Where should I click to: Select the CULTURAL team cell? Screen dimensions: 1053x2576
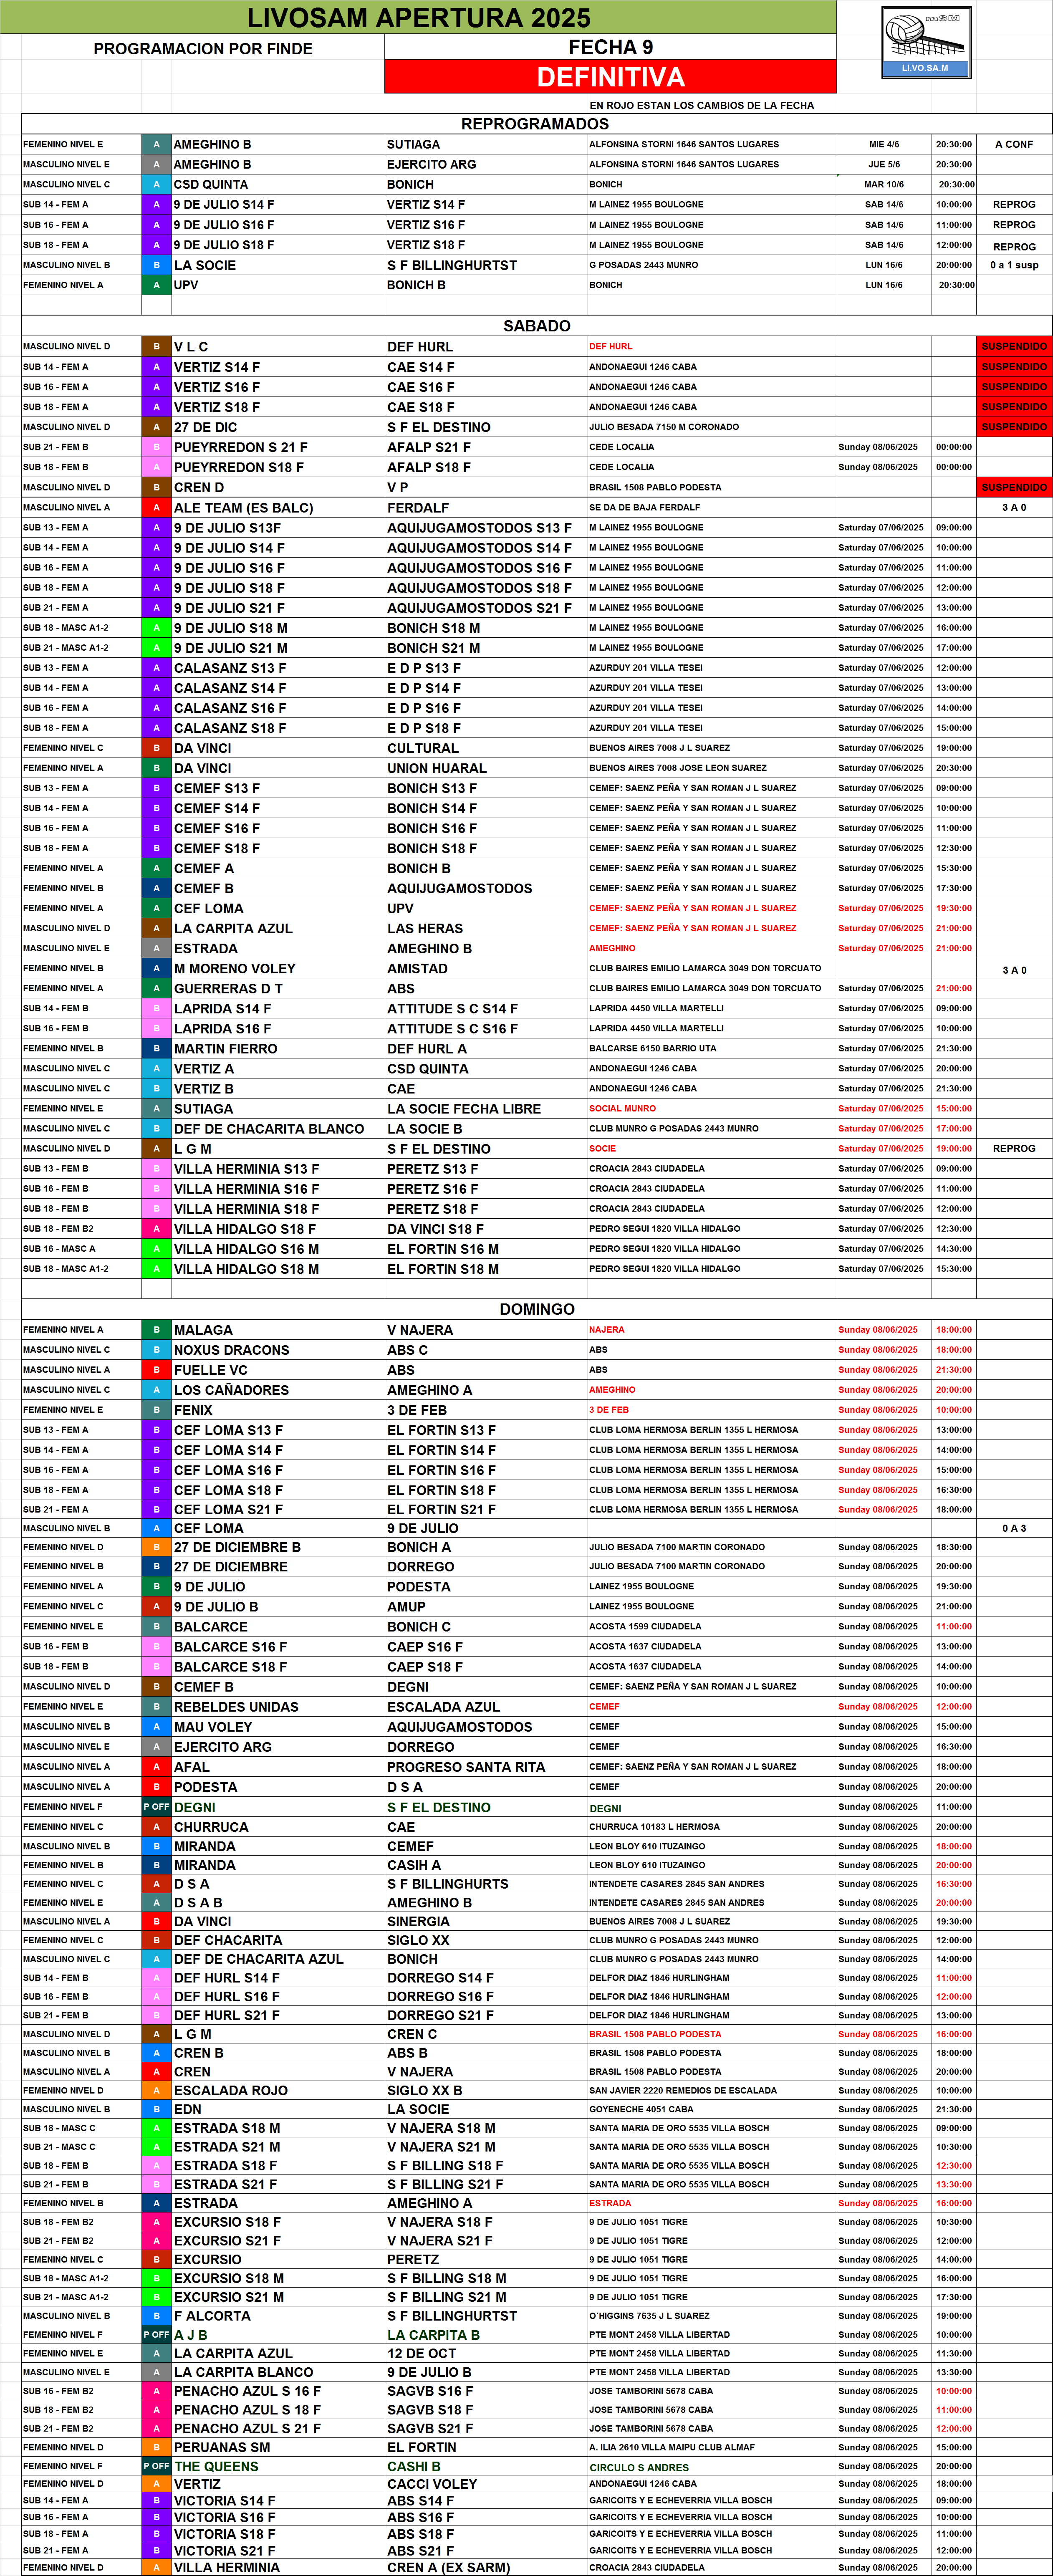486,748
